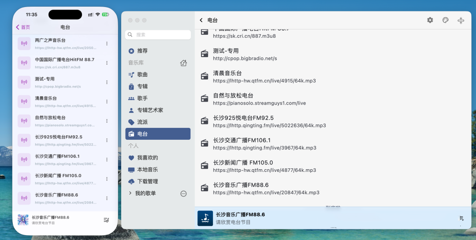Tap broadcast icon of 中国国际广播电台HitFM 88.7 on phone
Image resolution: width=476 pixels, height=240 pixels.
click(24, 63)
